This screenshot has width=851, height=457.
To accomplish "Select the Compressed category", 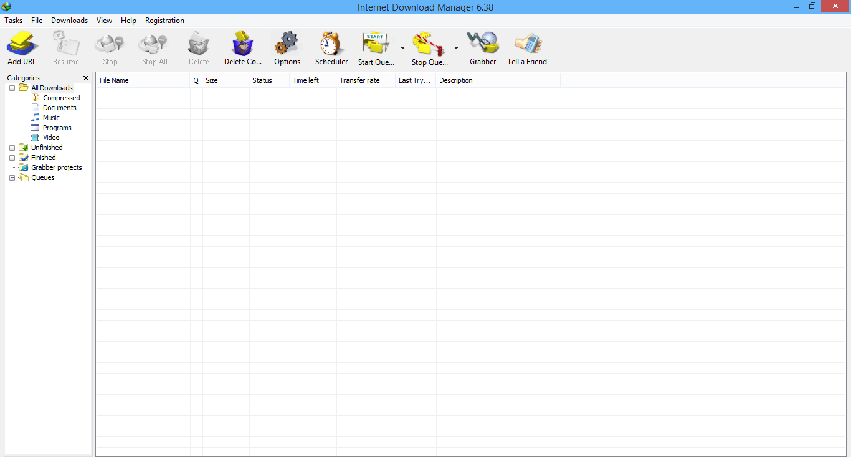I will coord(61,98).
